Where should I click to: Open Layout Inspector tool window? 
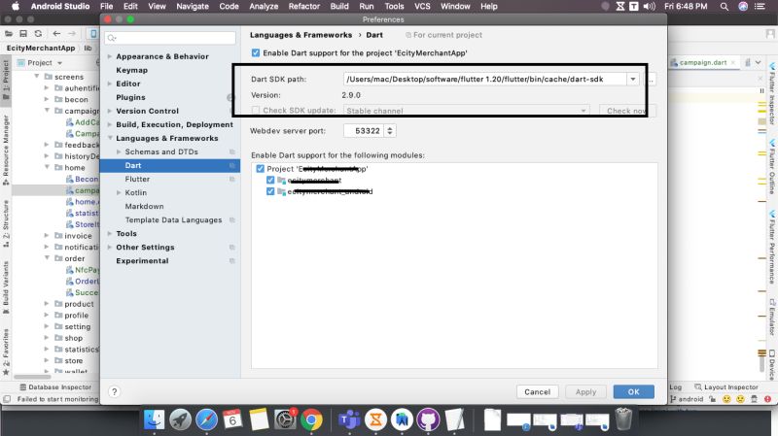(x=725, y=386)
